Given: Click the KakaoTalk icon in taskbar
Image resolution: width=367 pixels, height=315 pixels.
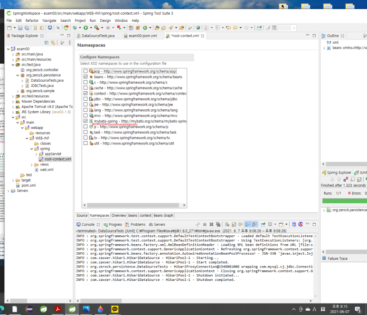Looking at the screenshot, I should coord(115,309).
